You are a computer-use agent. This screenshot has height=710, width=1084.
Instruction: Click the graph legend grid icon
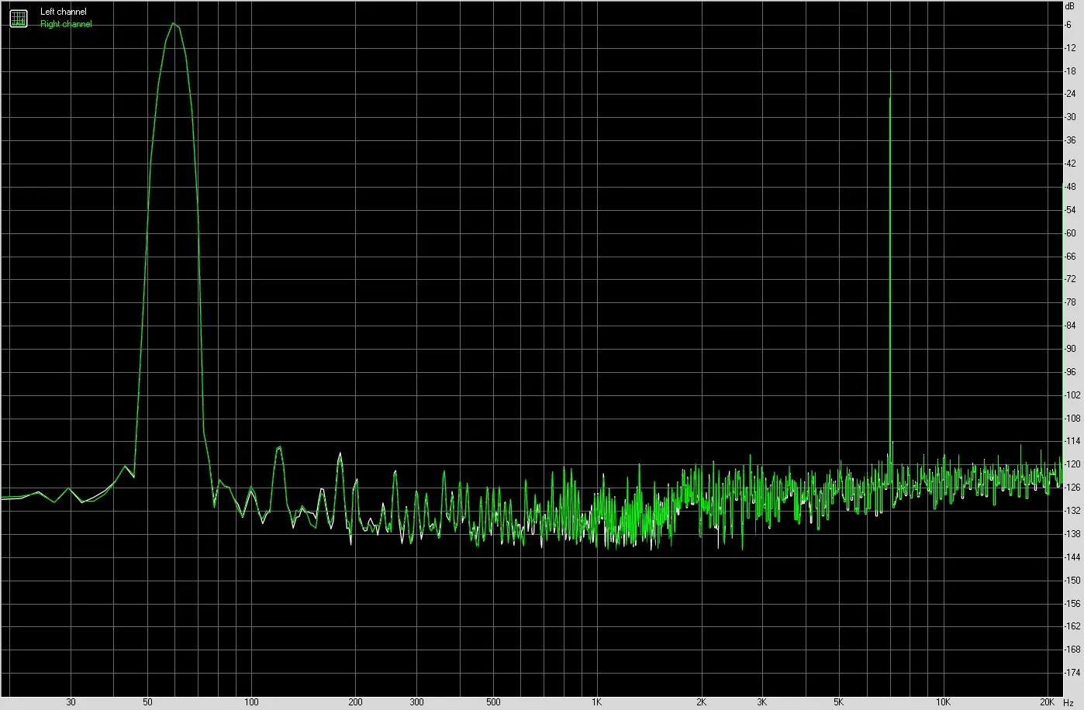click(18, 18)
